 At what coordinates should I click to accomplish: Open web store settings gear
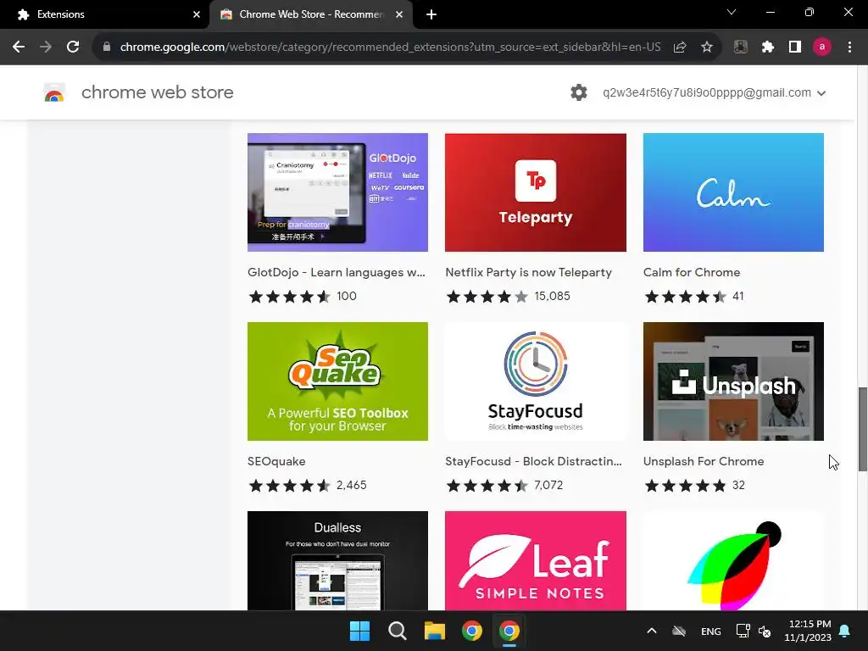click(578, 92)
